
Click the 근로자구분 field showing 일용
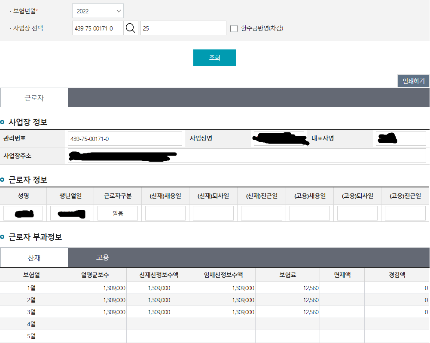[118, 213]
